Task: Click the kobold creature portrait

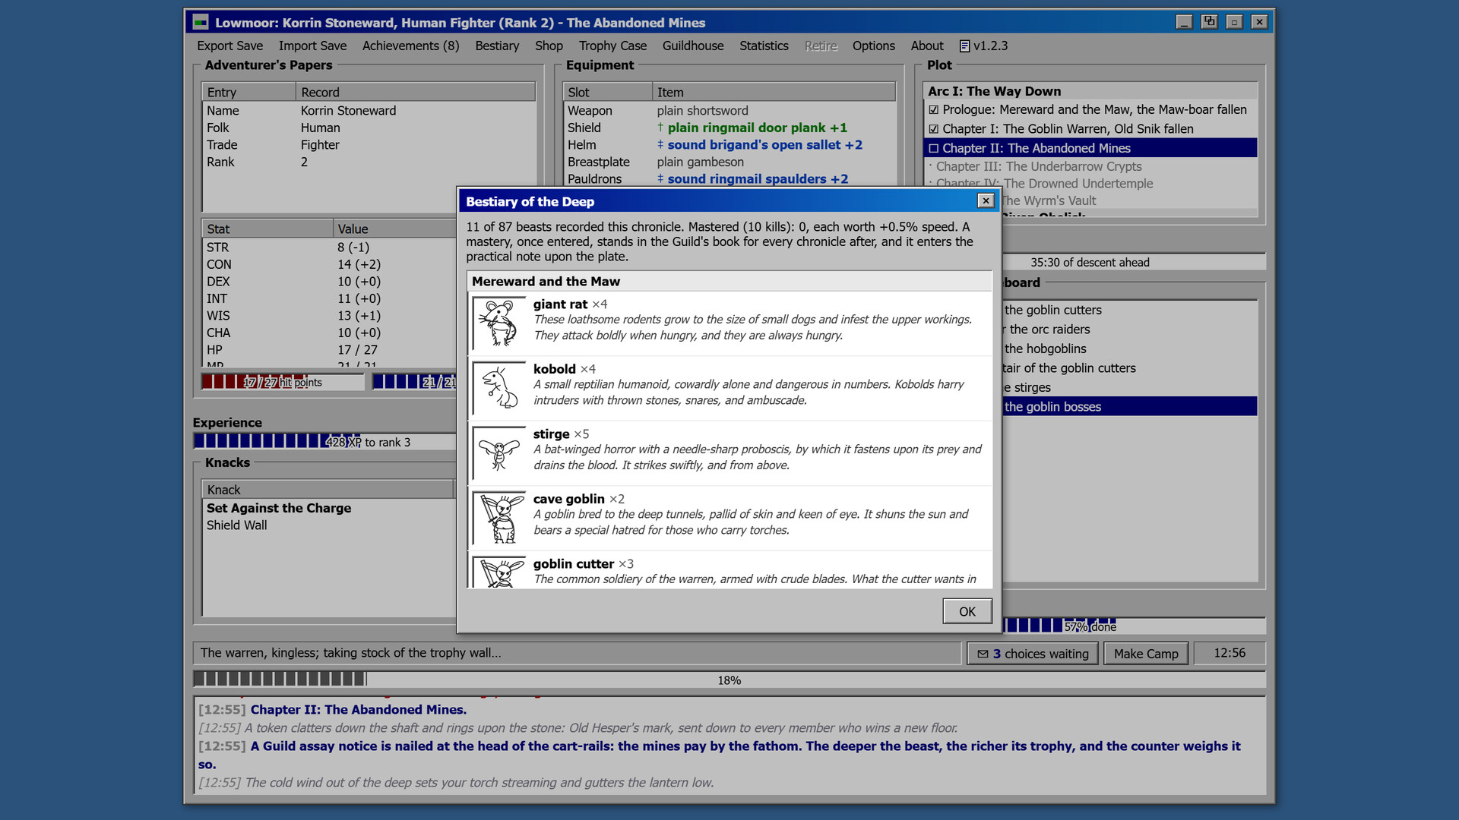Action: pos(499,387)
